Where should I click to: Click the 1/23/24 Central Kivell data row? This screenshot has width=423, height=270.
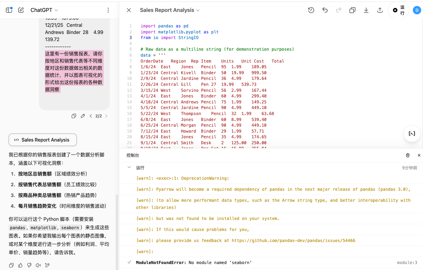(203, 73)
